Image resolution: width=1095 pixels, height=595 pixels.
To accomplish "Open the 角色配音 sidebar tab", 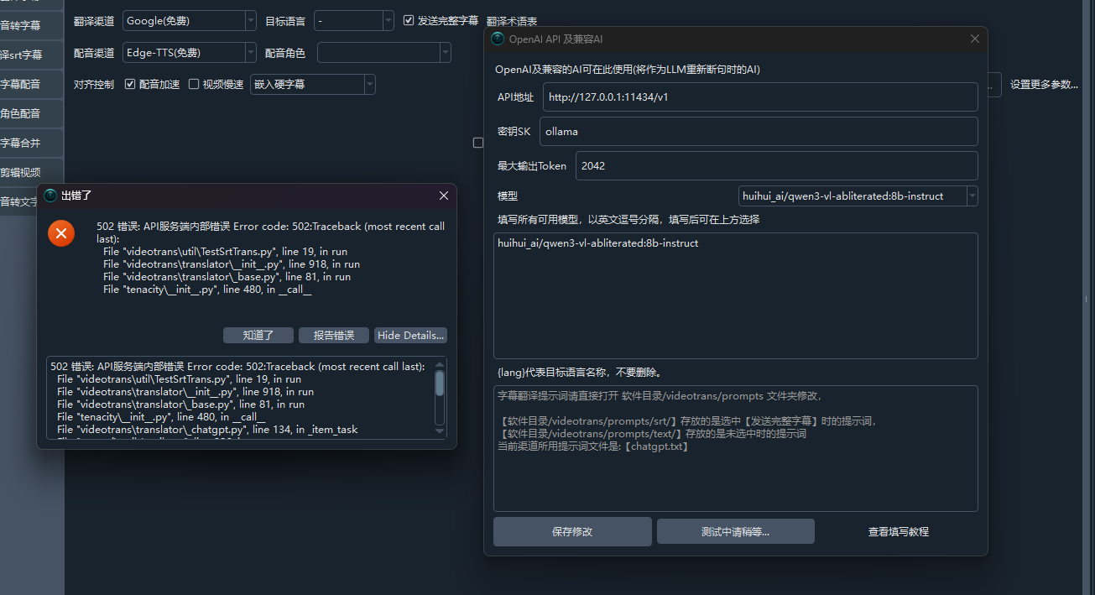I will (x=31, y=113).
